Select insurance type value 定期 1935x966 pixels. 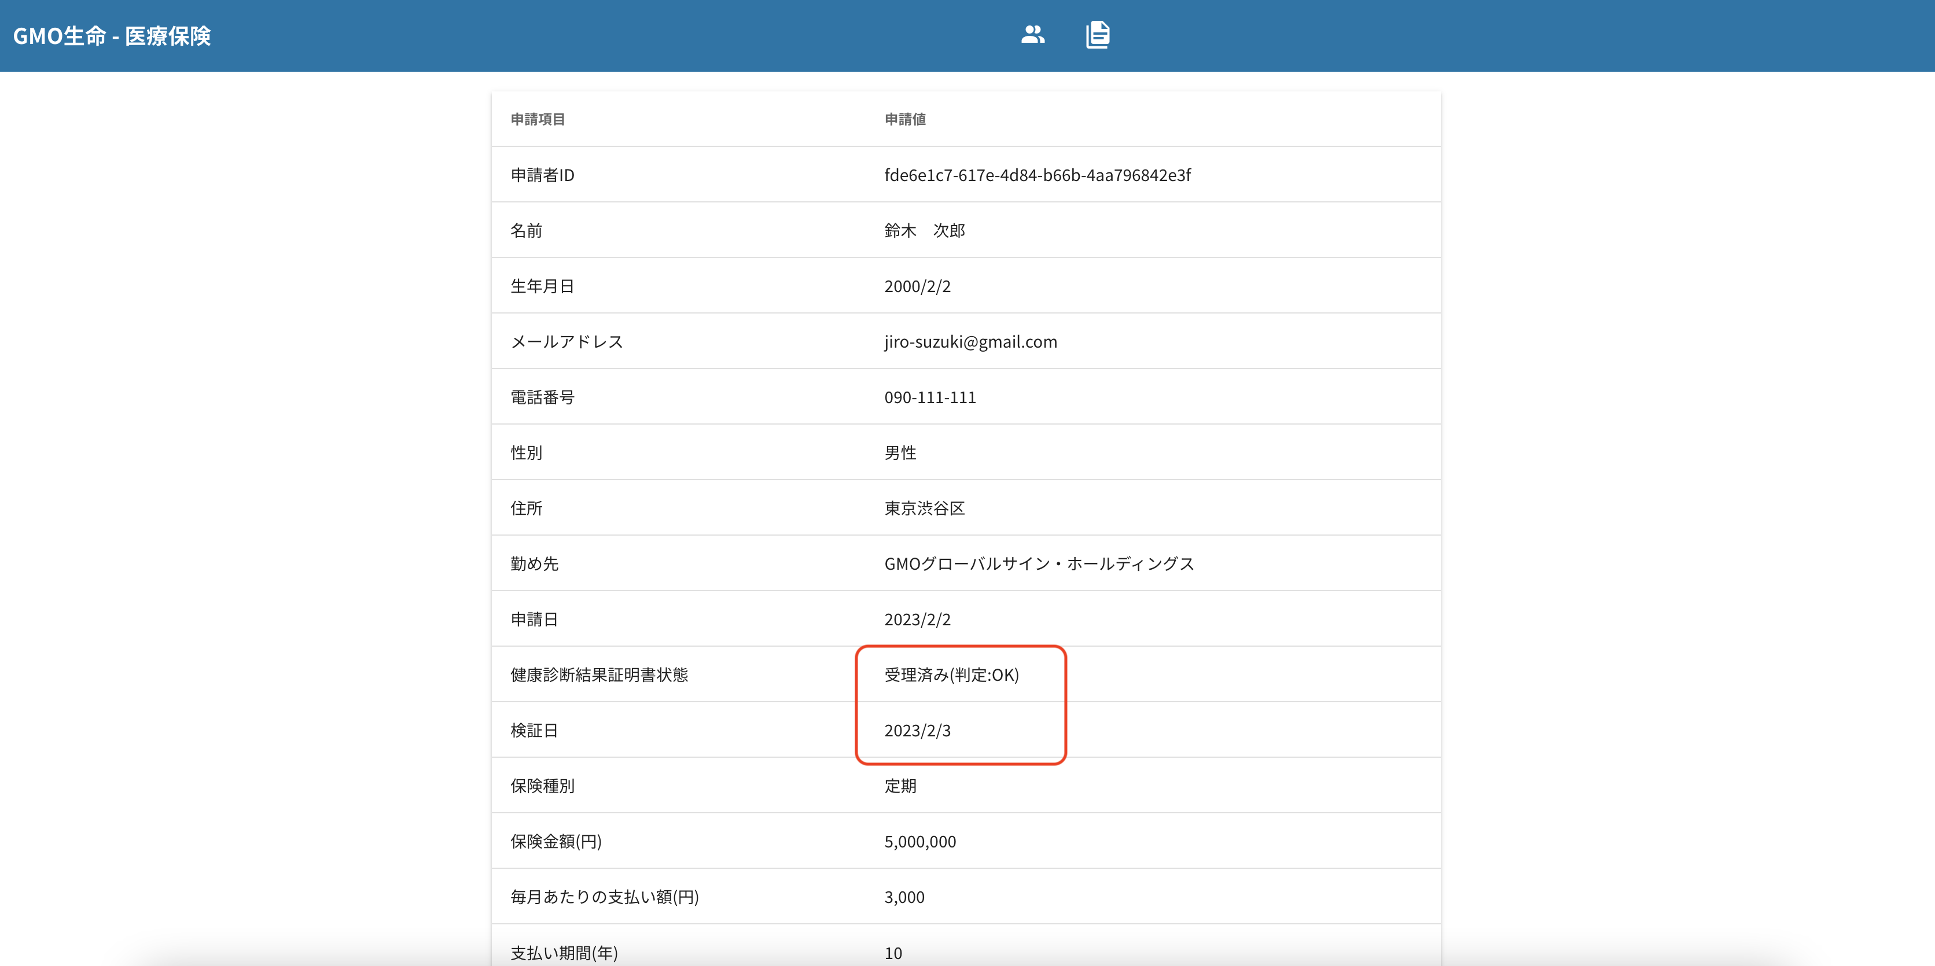pyautogui.click(x=900, y=786)
